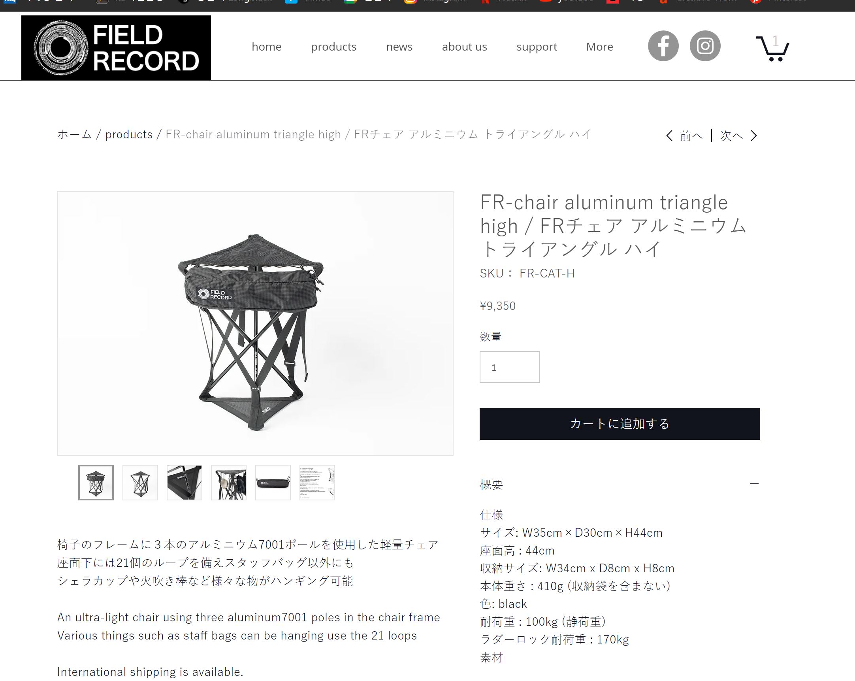Image resolution: width=855 pixels, height=681 pixels.
Task: Click the カートに追加する button
Action: point(620,424)
